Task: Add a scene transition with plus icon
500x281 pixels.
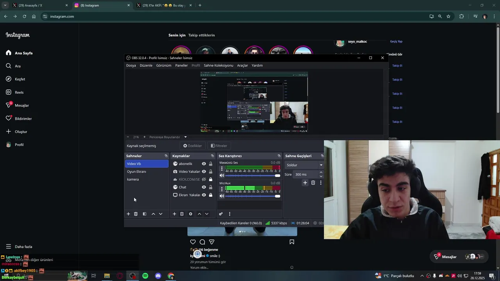Action: coord(305,183)
